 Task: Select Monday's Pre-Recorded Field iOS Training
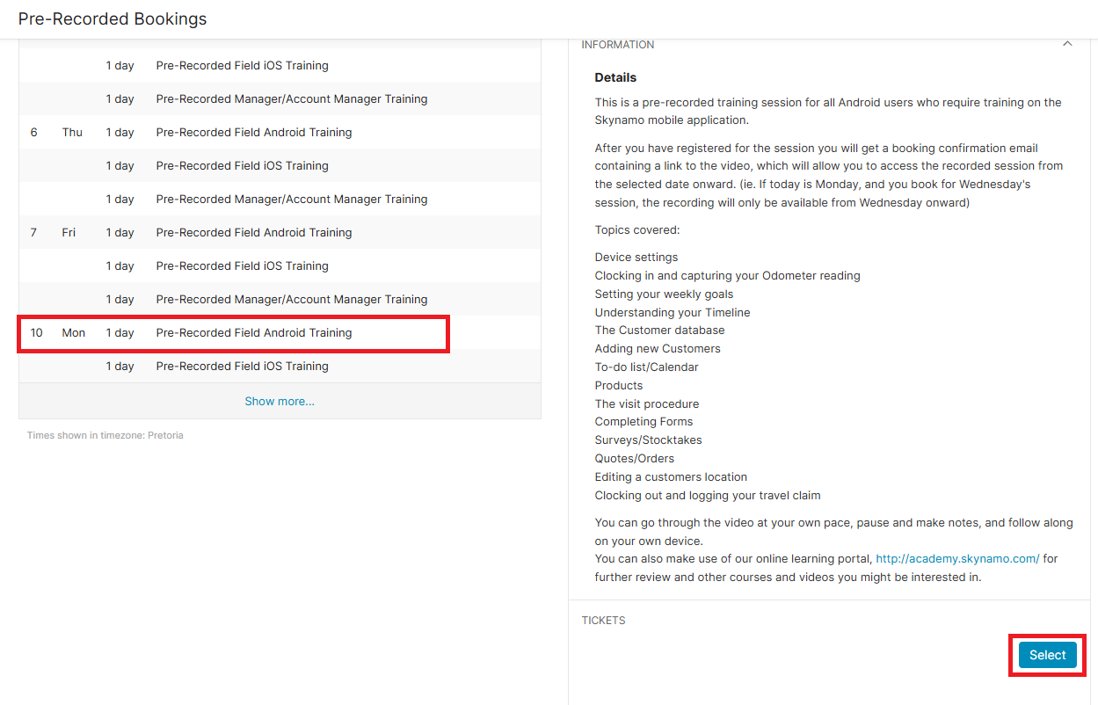pyautogui.click(x=242, y=367)
